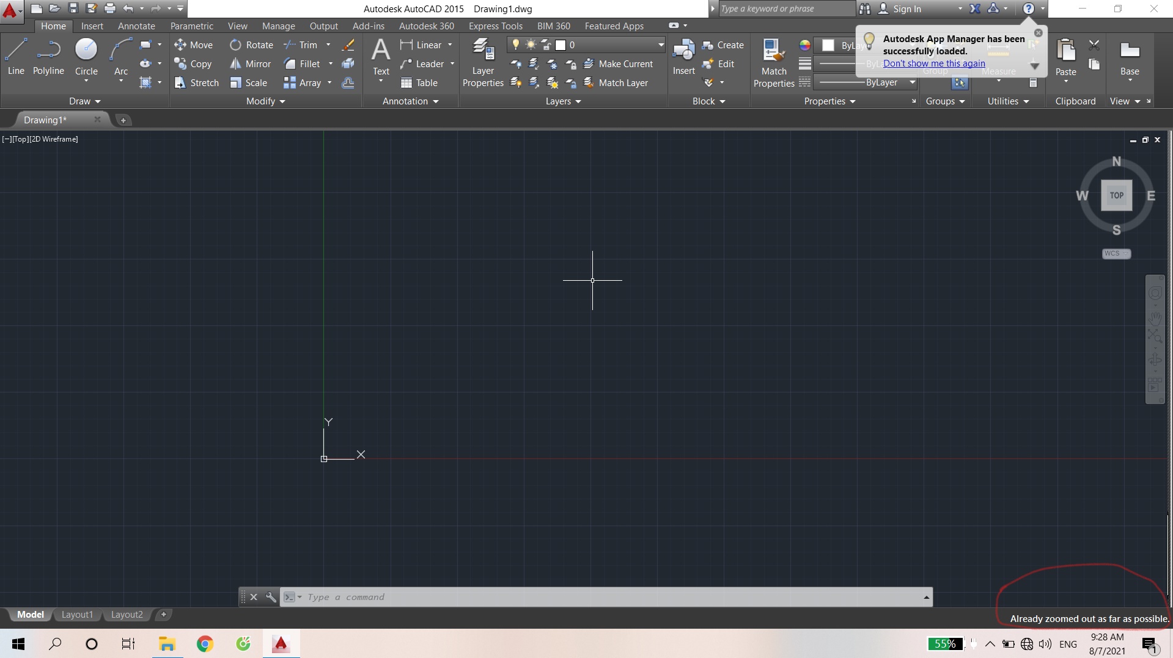Click layer 0 color swatch
1173x658 pixels.
coord(561,45)
